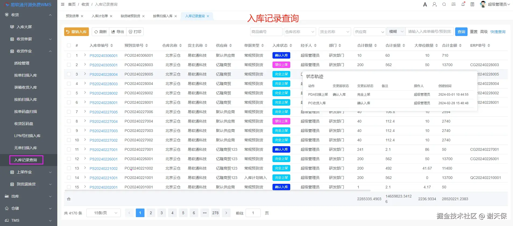Check the row for PS20240202001
Image resolution: width=513 pixels, height=226 pixels.
pyautogui.click(x=69, y=187)
